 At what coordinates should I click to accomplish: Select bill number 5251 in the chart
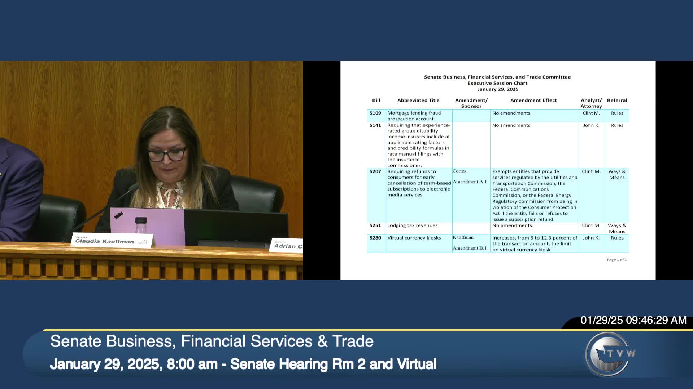pos(375,225)
